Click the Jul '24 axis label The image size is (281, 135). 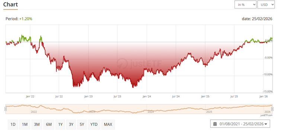176,97
